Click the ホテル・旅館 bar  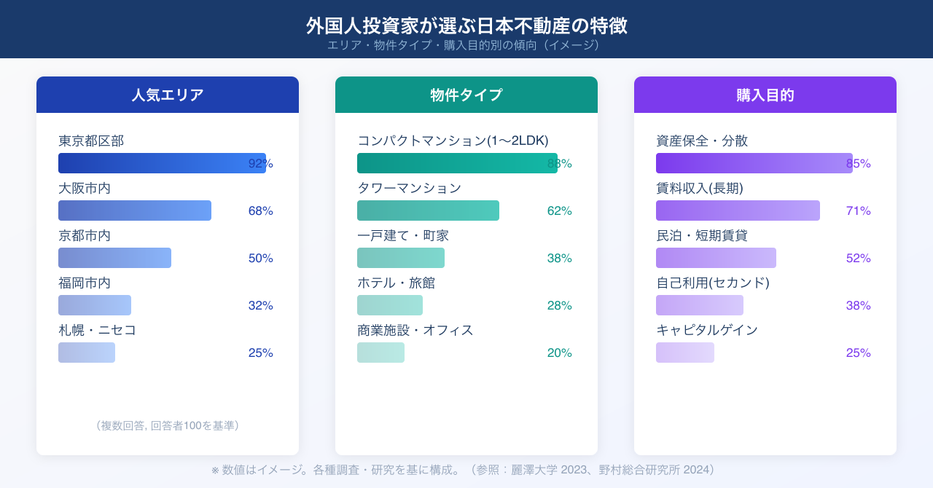tap(390, 305)
